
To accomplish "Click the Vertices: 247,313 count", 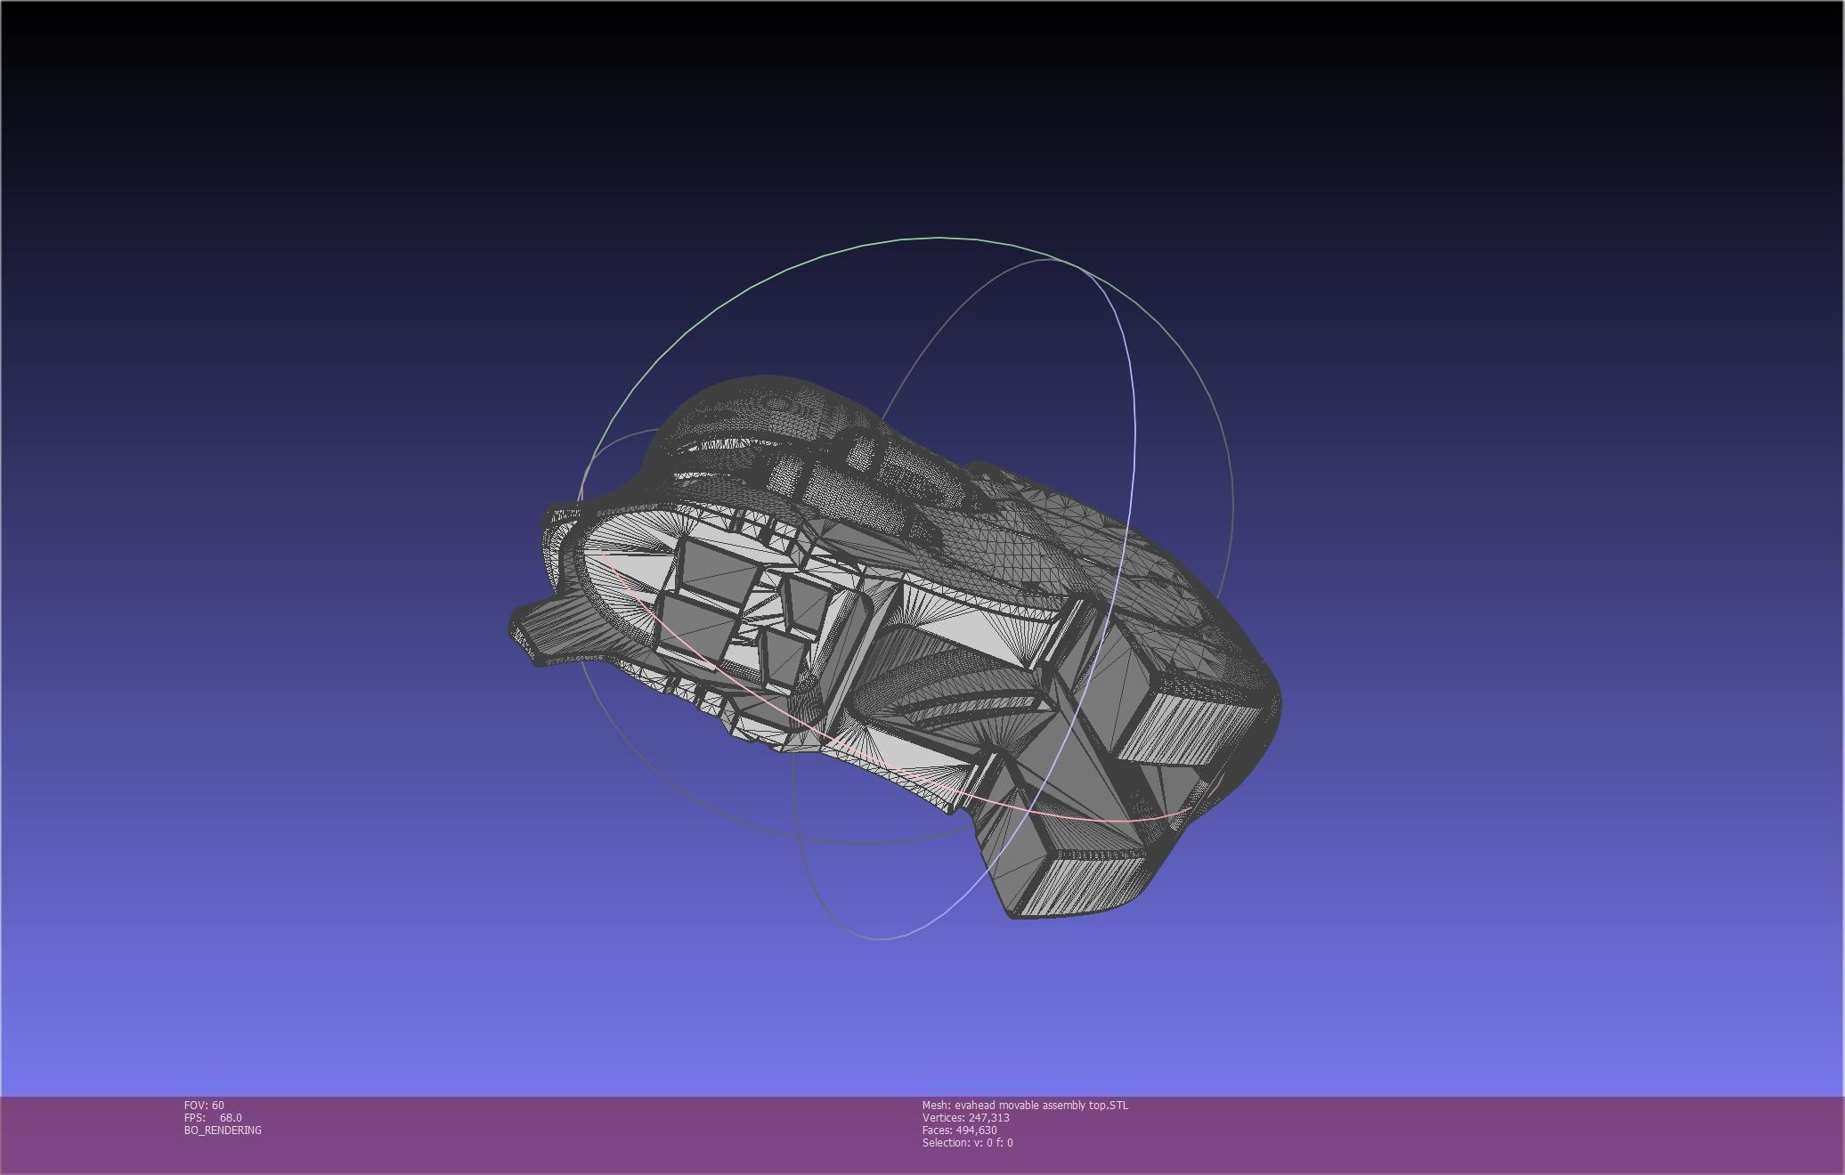I will point(966,1117).
